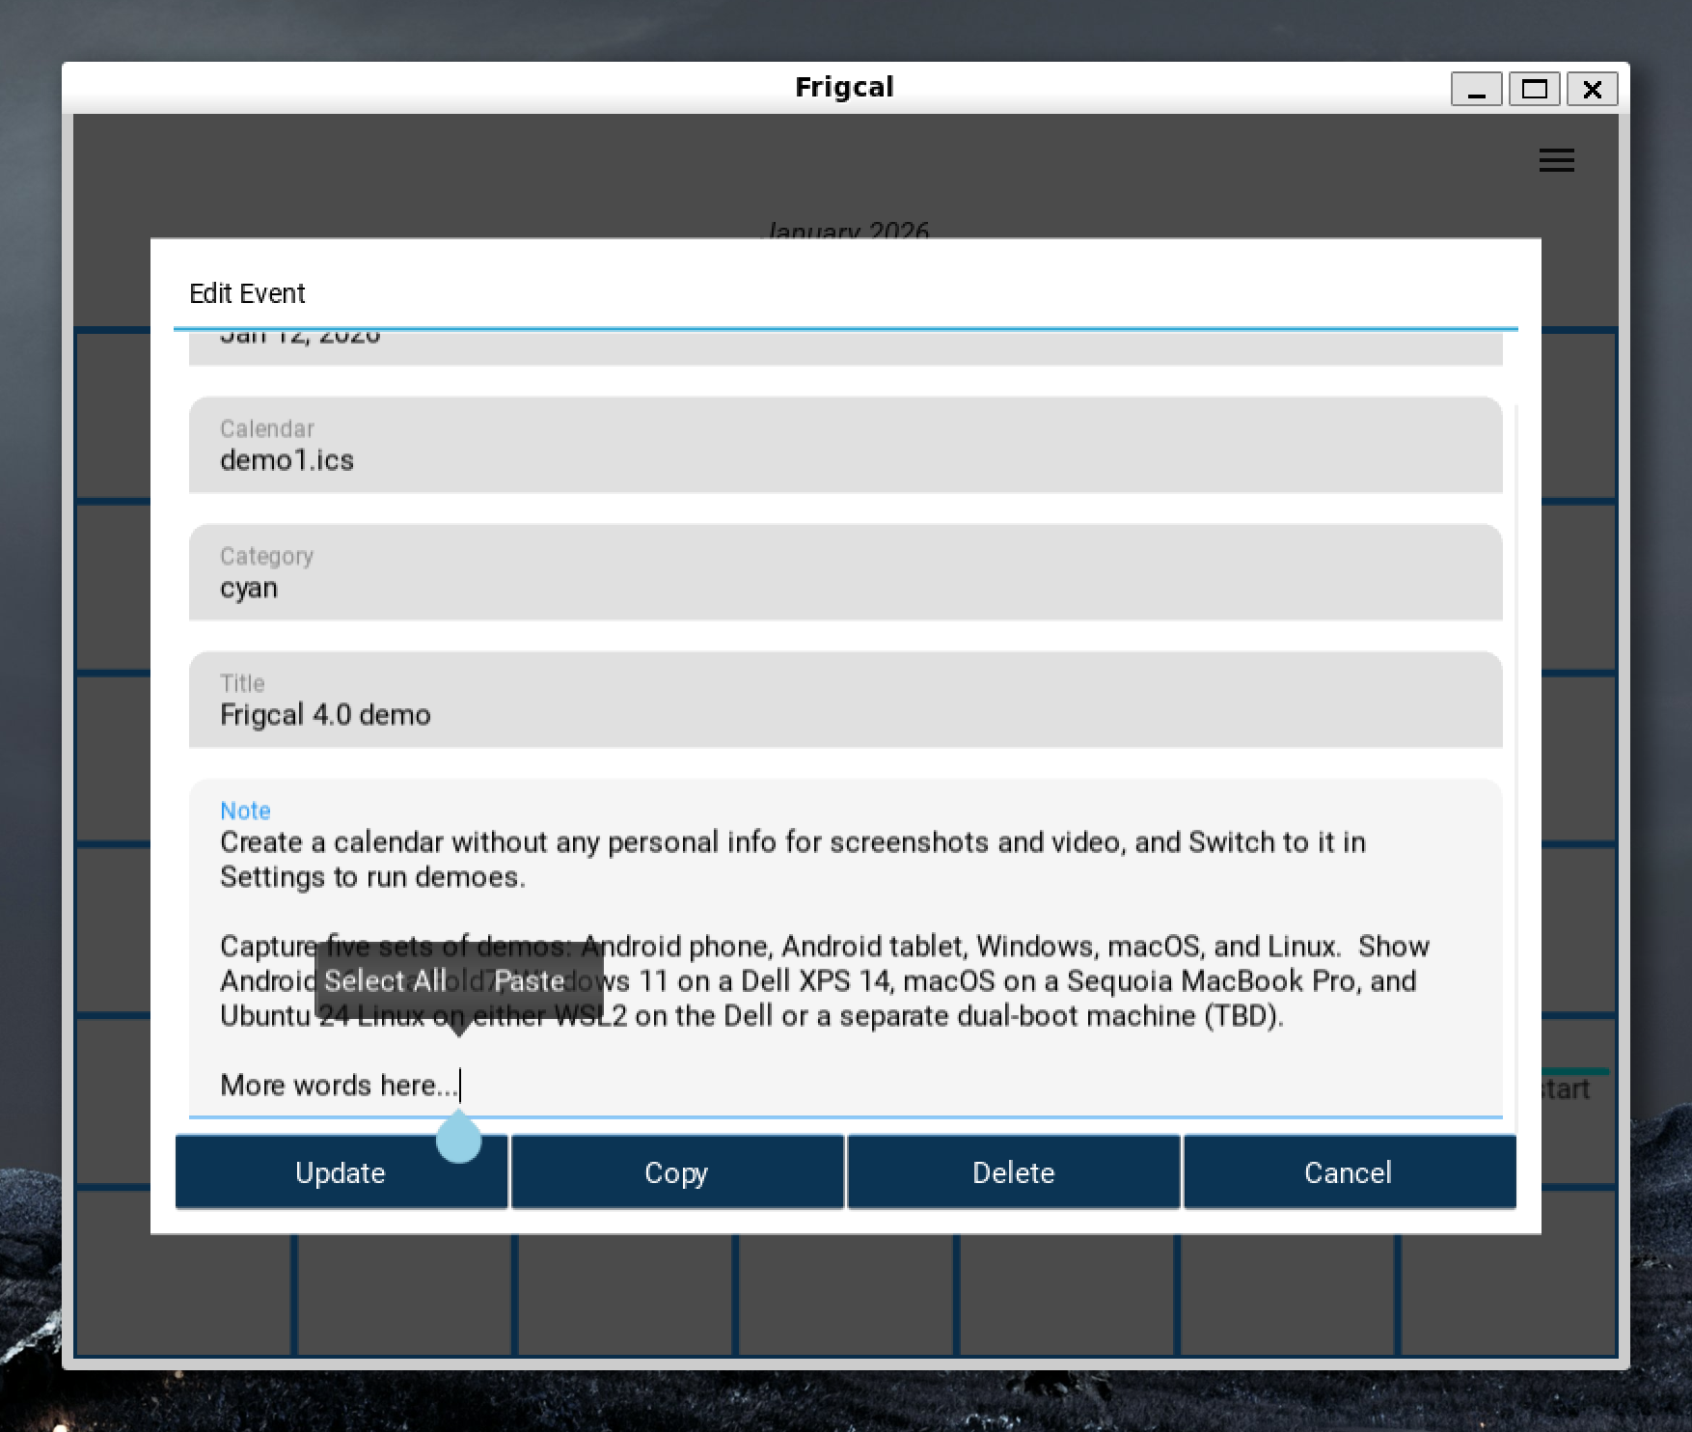Grab the blue text cursor handle
The image size is (1692, 1432).
(x=458, y=1141)
